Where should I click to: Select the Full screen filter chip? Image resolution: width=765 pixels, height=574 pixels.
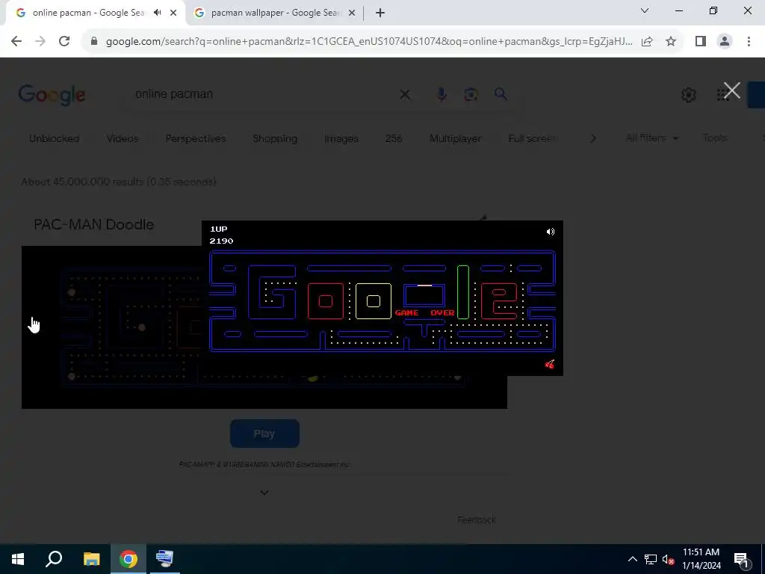coord(533,138)
